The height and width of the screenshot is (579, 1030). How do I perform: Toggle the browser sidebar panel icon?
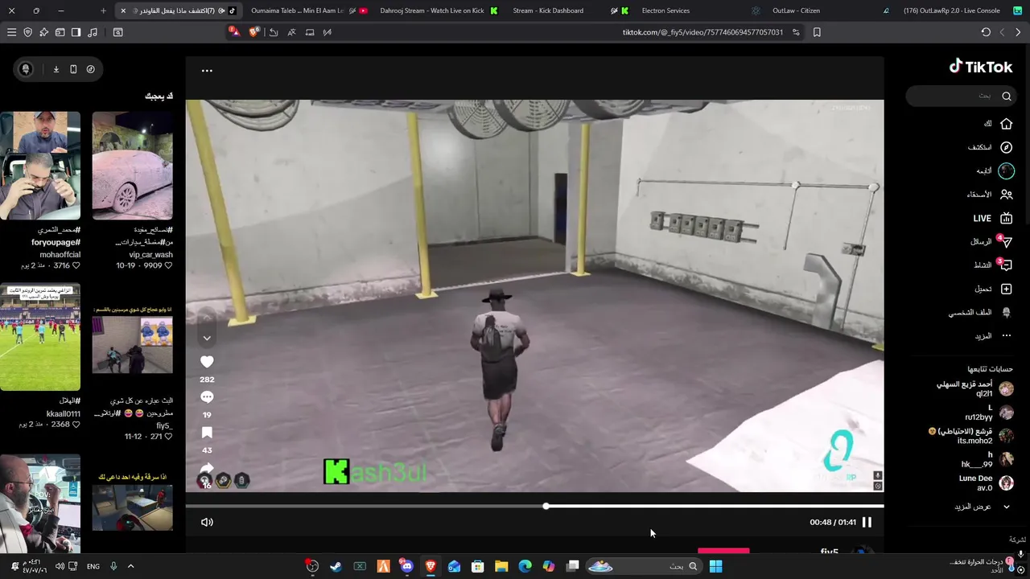(x=76, y=32)
